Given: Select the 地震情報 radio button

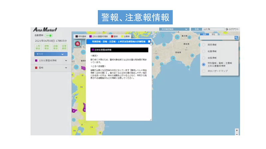Looking at the screenshot, I should [x=203, y=51].
